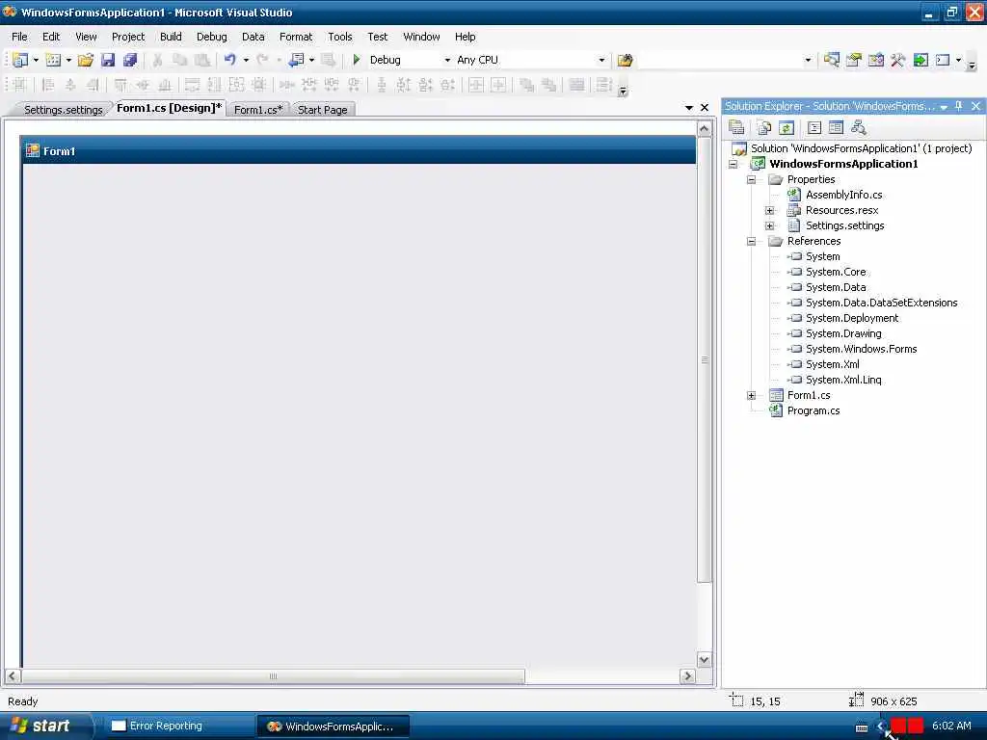987x740 pixels.
Task: Switch to the Form1.cs* code tab
Action: [258, 110]
